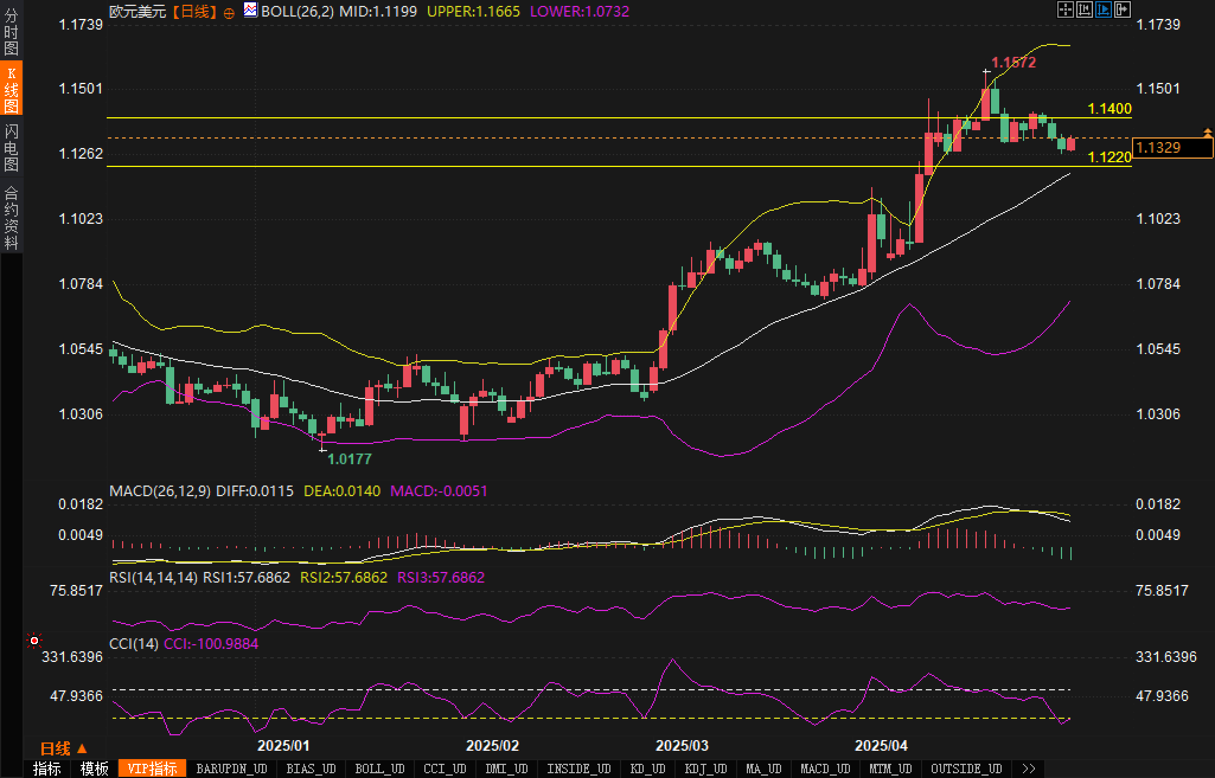This screenshot has width=1215, height=778.
Task: Click the chart shrink-range icon at top right
Action: (x=1084, y=9)
